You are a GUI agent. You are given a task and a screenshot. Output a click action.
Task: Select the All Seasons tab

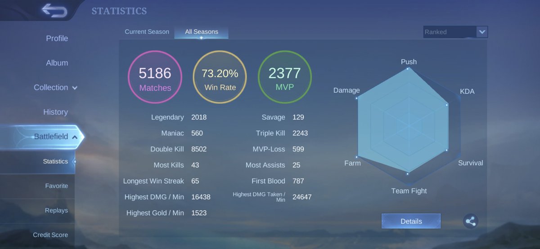pos(202,32)
